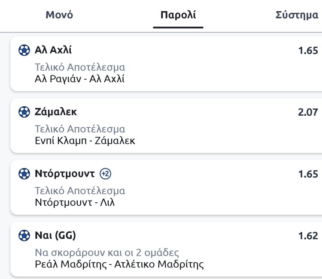This screenshot has height=279, width=322.
Task: Select the Αλ Αχλί selection title
Action: pos(53,51)
